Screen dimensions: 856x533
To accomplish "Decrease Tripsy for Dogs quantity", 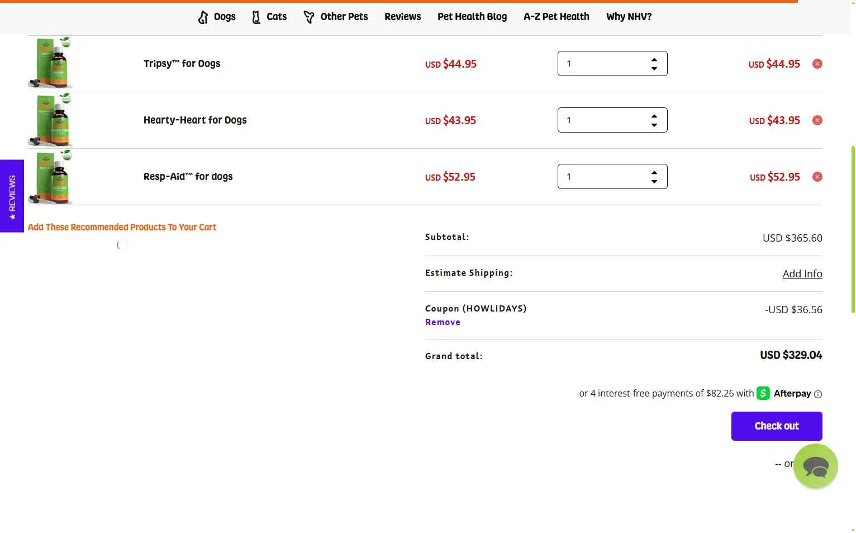I will (654, 68).
